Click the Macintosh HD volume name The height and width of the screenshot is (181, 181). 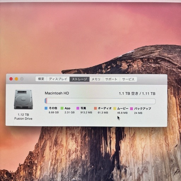pyautogui.click(x=57, y=93)
